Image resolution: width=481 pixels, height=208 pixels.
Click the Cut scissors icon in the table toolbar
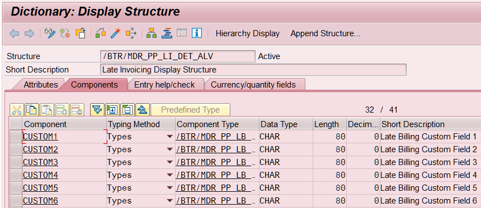point(17,110)
